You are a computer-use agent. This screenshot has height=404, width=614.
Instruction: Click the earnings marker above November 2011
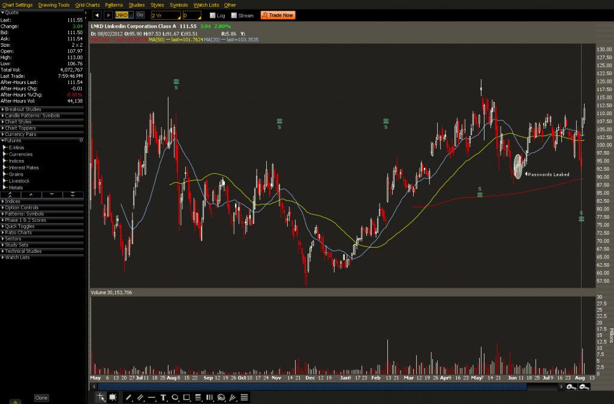[279, 123]
